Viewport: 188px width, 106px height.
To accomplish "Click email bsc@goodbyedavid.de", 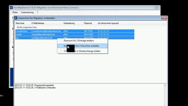I will (42, 38).
